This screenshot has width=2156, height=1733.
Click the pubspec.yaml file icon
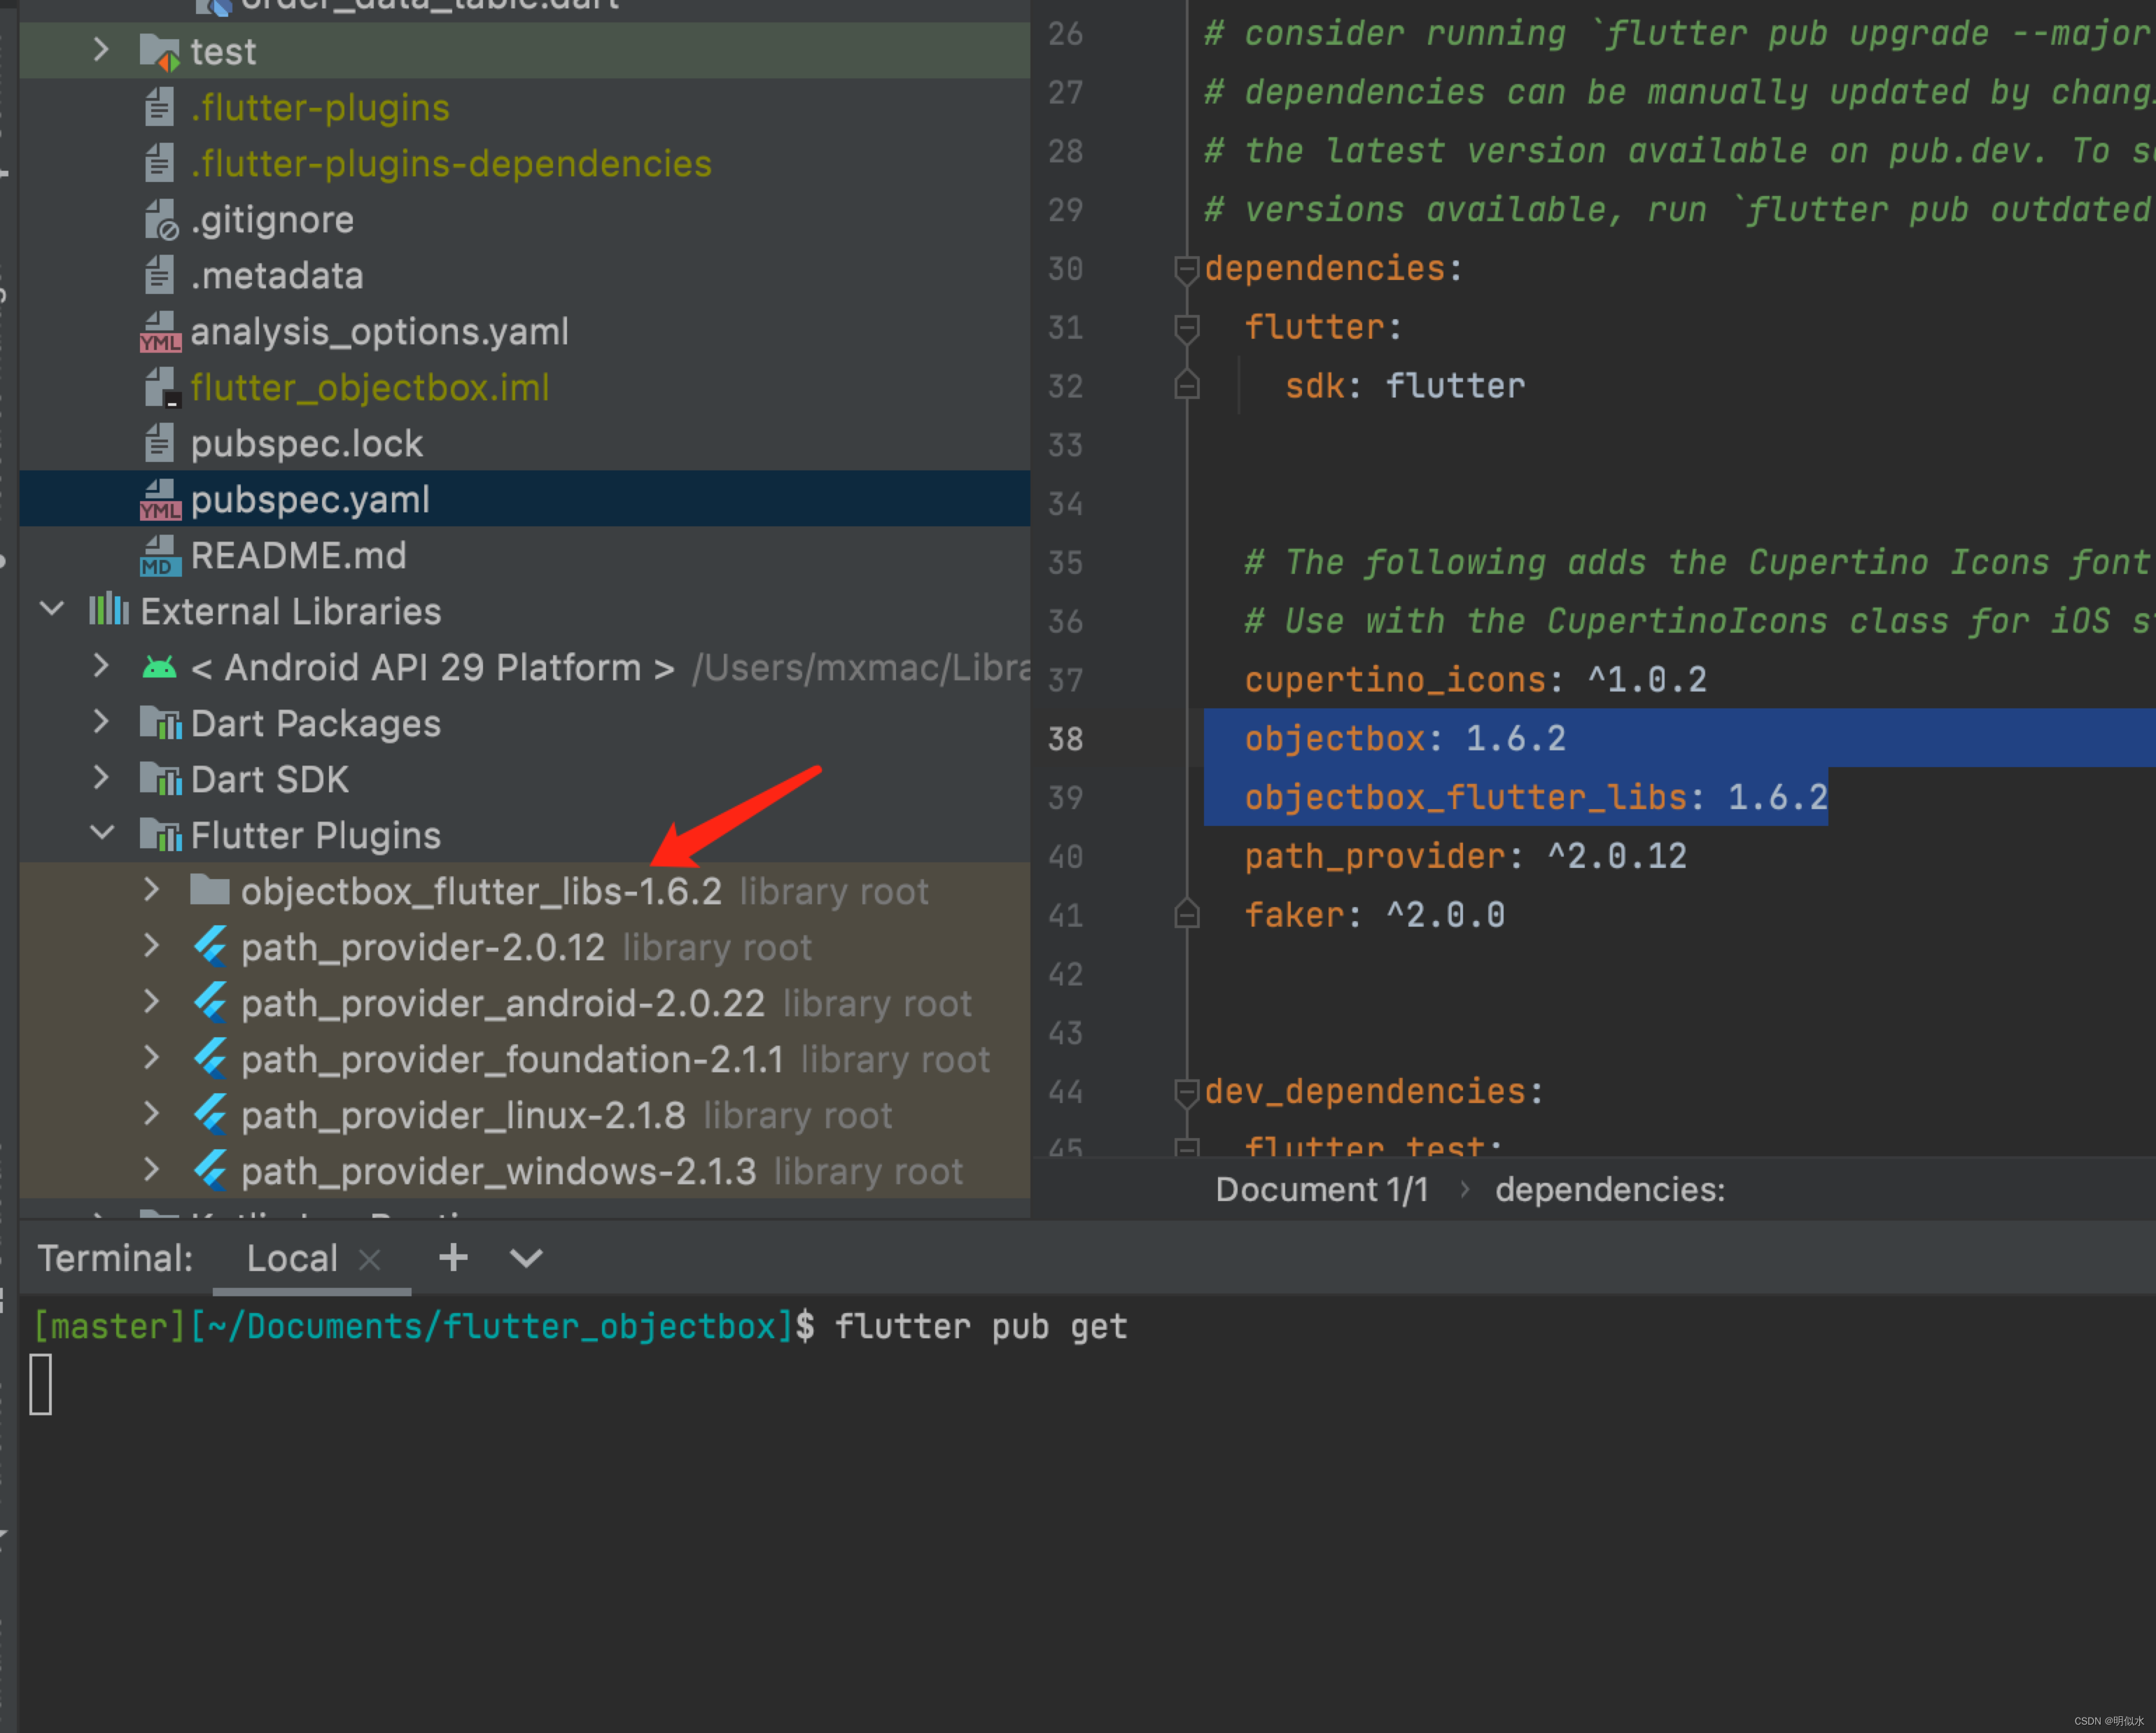159,498
